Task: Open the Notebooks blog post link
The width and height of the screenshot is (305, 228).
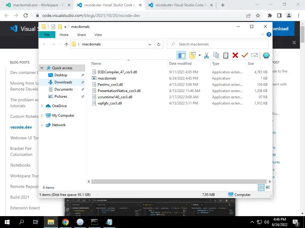Action: click(21, 165)
